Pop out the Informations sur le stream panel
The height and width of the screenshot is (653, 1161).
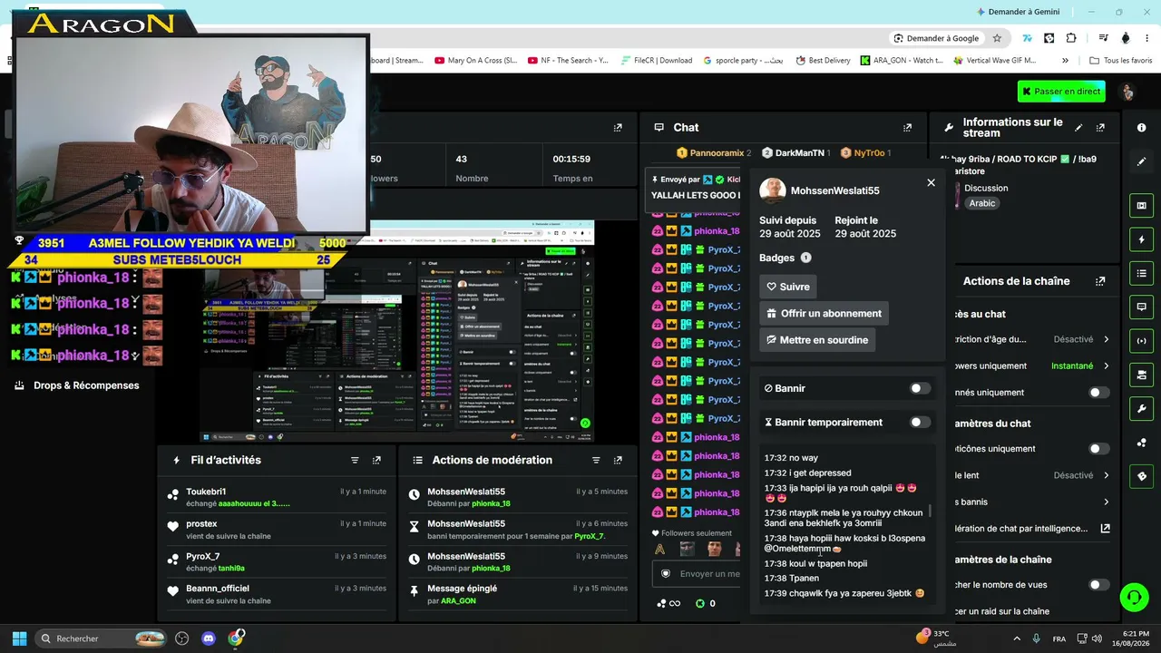(1100, 128)
